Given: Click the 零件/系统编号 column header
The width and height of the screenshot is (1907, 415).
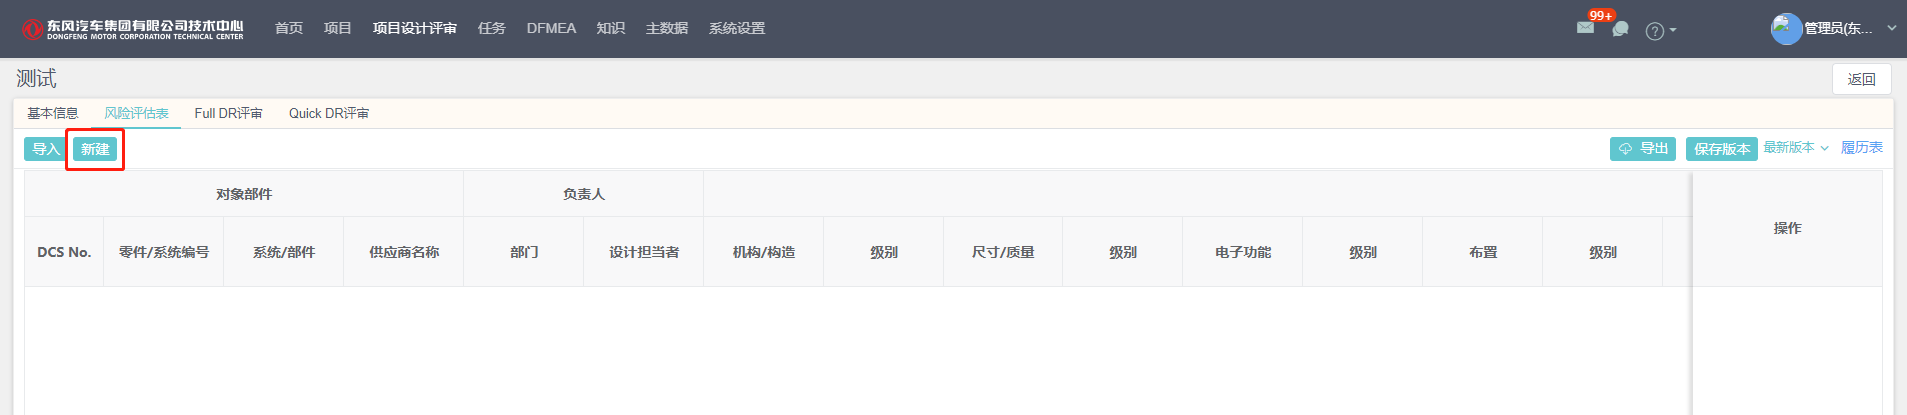Looking at the screenshot, I should (164, 252).
